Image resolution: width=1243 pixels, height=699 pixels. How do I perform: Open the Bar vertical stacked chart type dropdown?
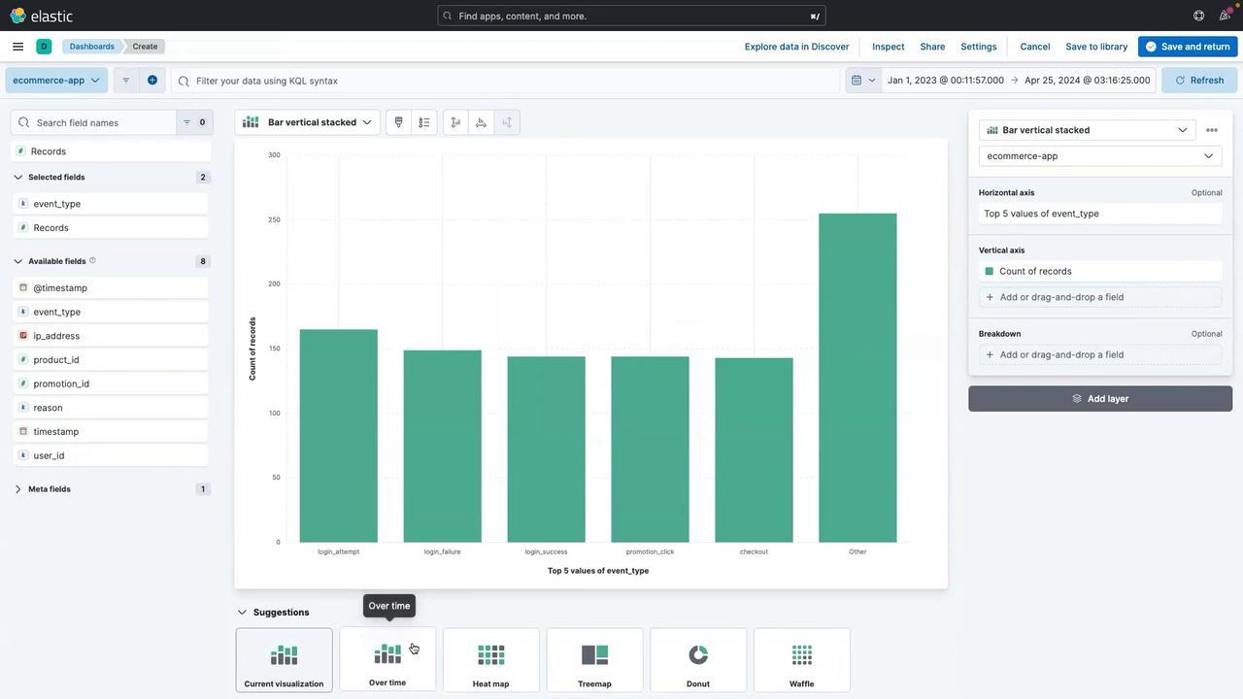pyautogui.click(x=307, y=122)
